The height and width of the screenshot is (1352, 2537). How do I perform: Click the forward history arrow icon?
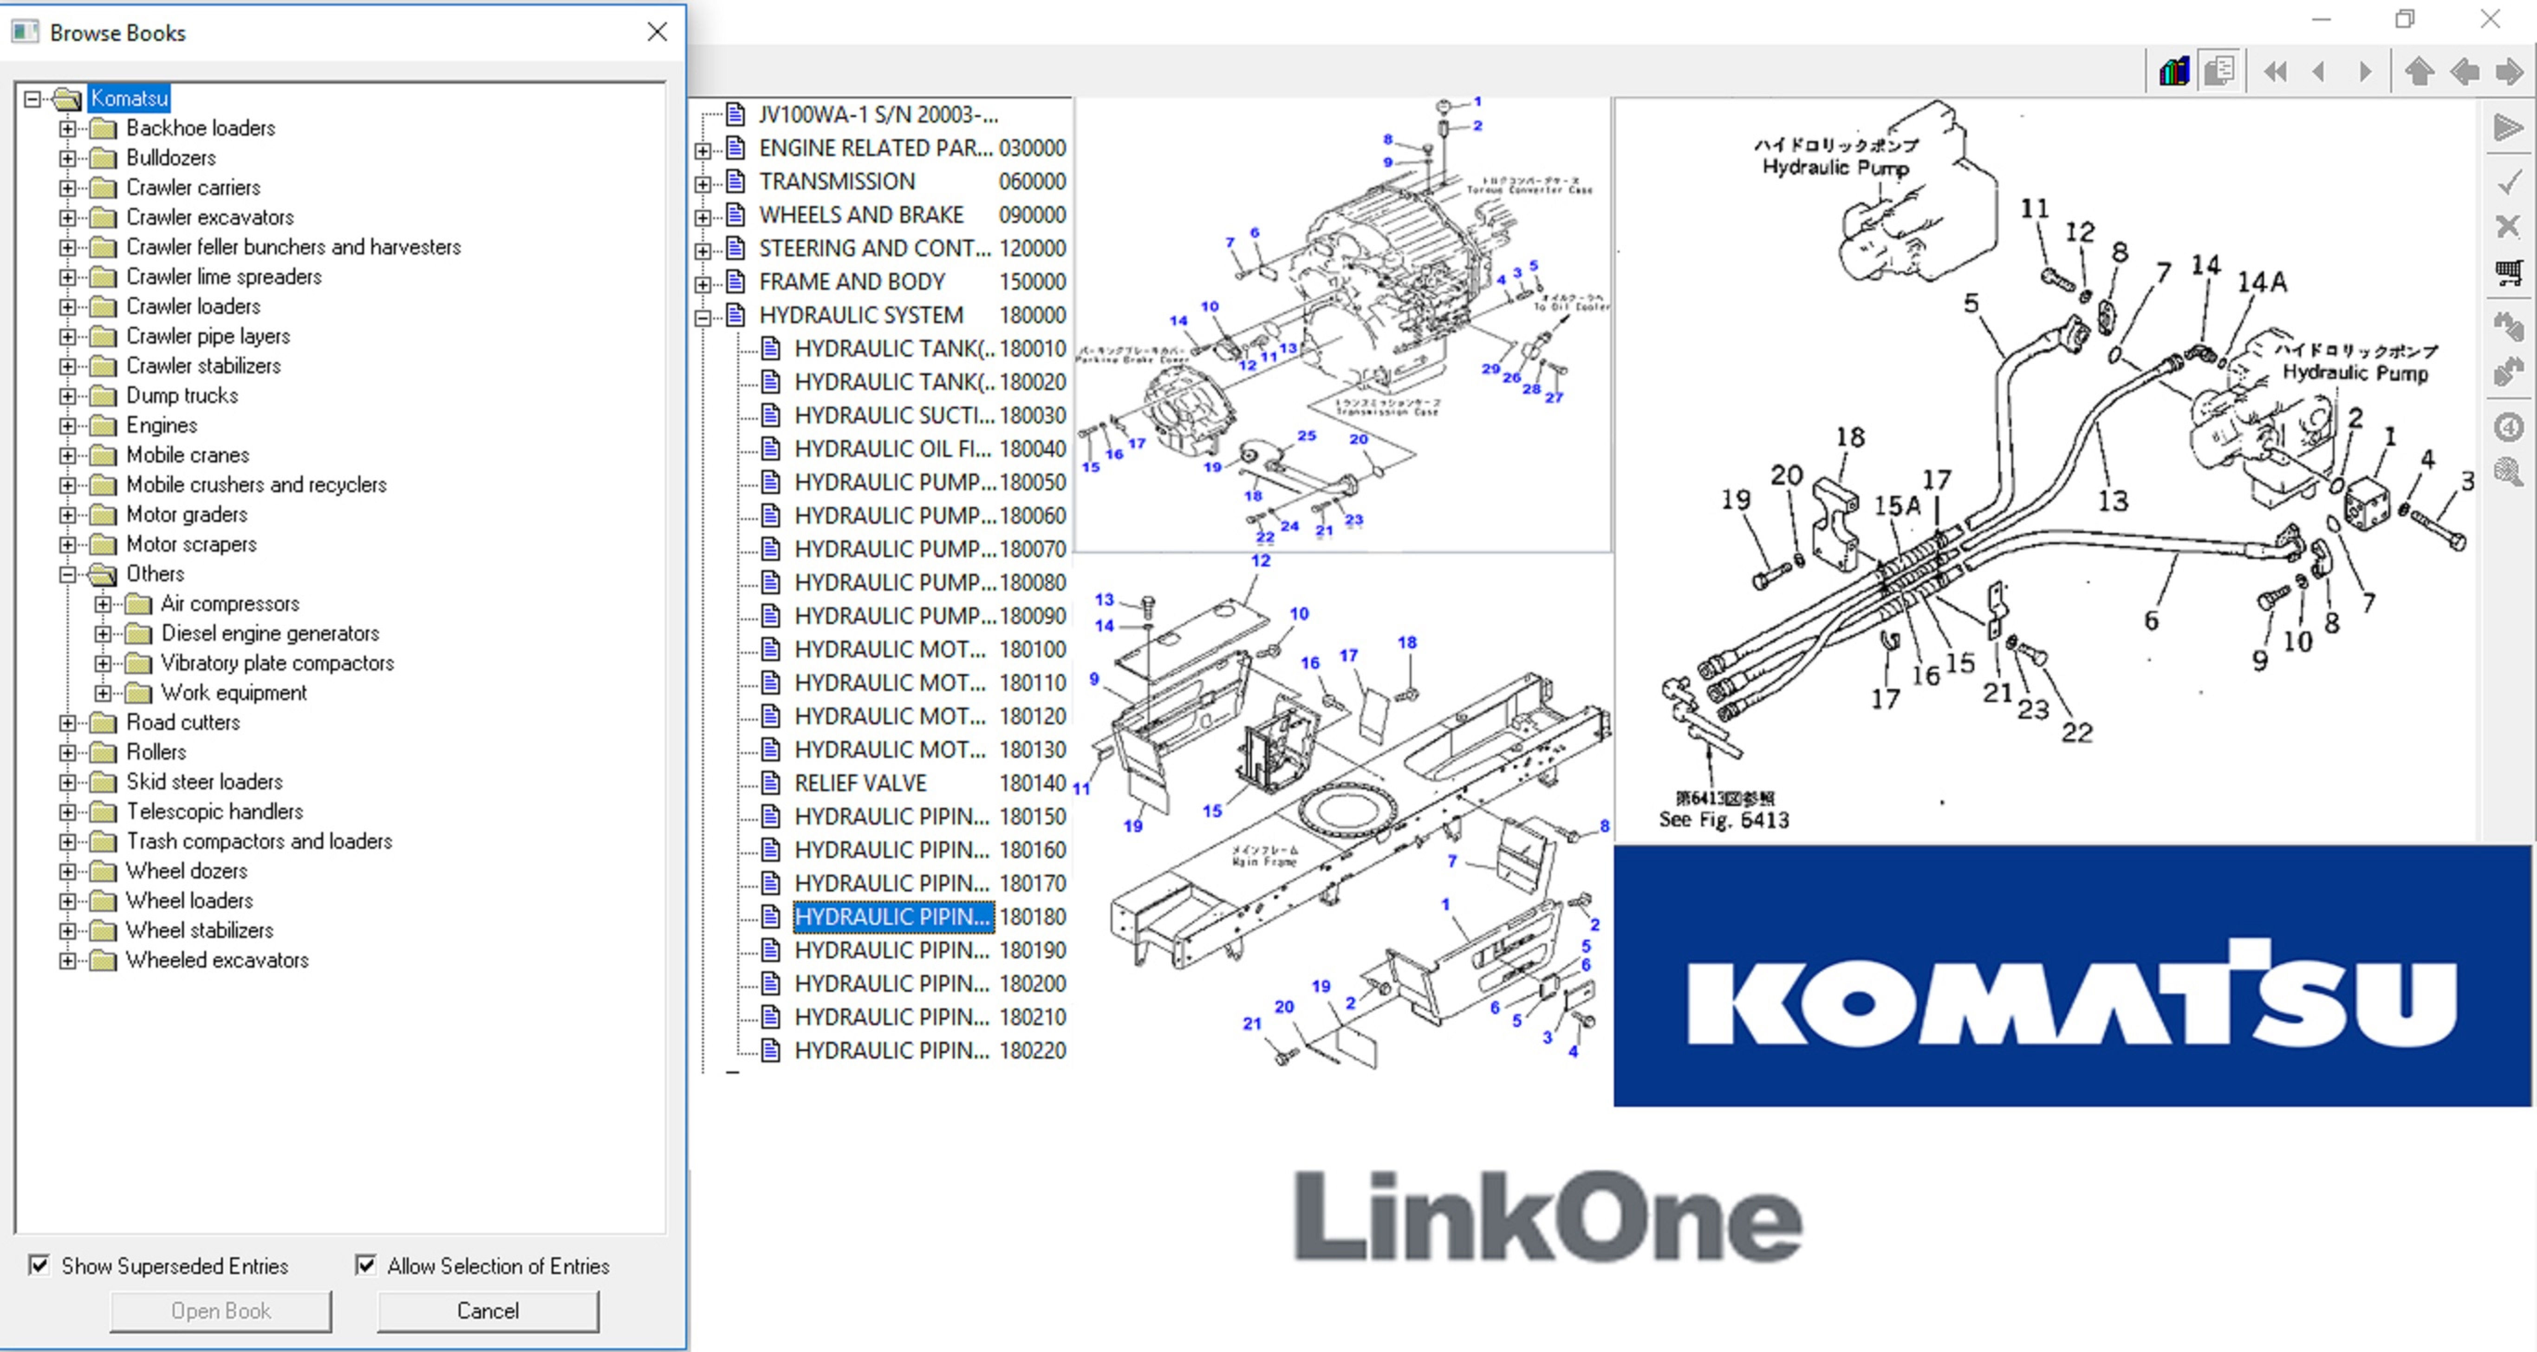point(2510,71)
